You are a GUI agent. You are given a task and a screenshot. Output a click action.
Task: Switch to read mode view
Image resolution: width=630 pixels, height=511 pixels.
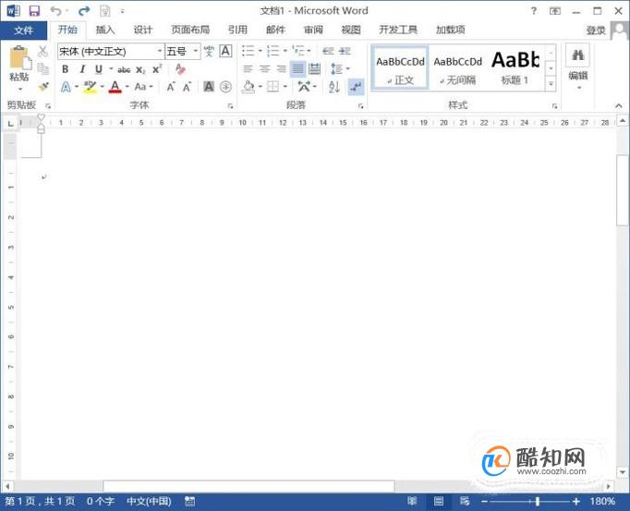(412, 501)
